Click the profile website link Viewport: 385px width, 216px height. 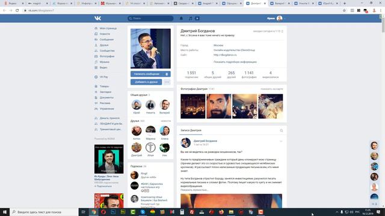point(225,55)
